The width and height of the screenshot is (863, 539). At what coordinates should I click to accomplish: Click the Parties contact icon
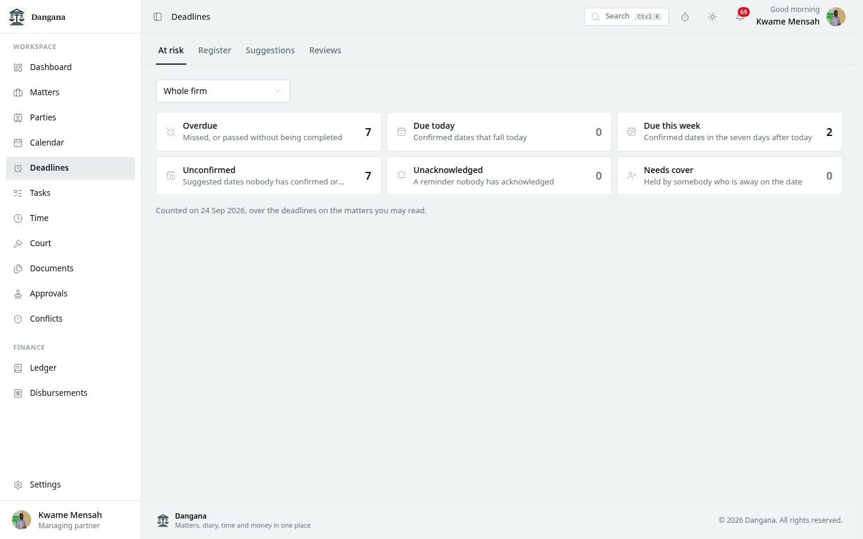[x=18, y=118]
